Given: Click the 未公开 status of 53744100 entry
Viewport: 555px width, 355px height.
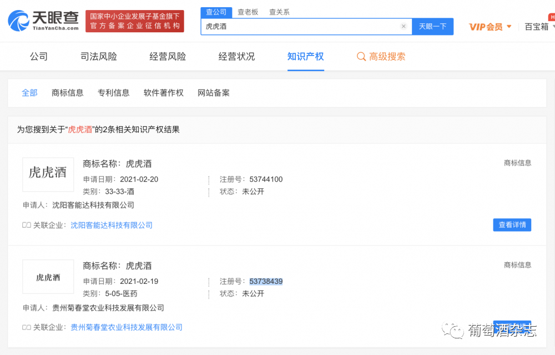Looking at the screenshot, I should 253,192.
